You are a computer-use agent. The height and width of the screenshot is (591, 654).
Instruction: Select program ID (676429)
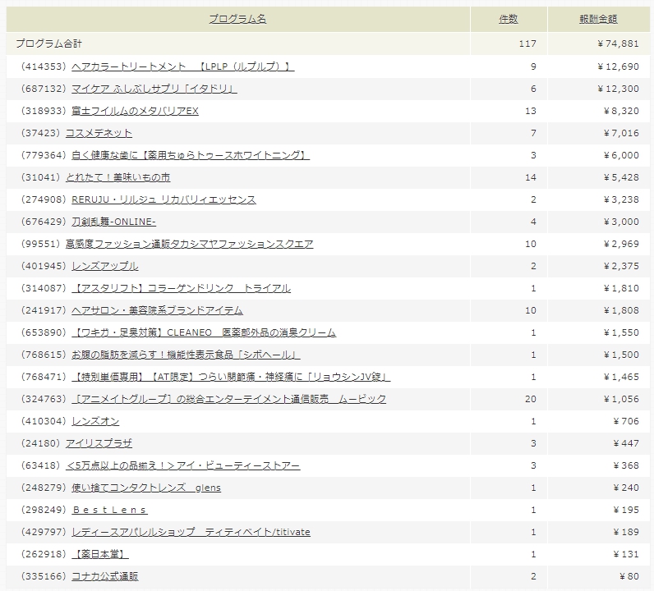(x=44, y=222)
